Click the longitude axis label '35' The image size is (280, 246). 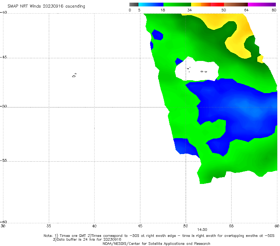click(48, 226)
